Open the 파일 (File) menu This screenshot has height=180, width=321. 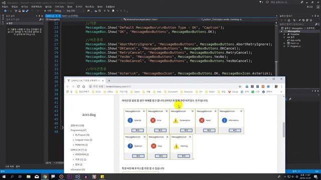pos(5,6)
